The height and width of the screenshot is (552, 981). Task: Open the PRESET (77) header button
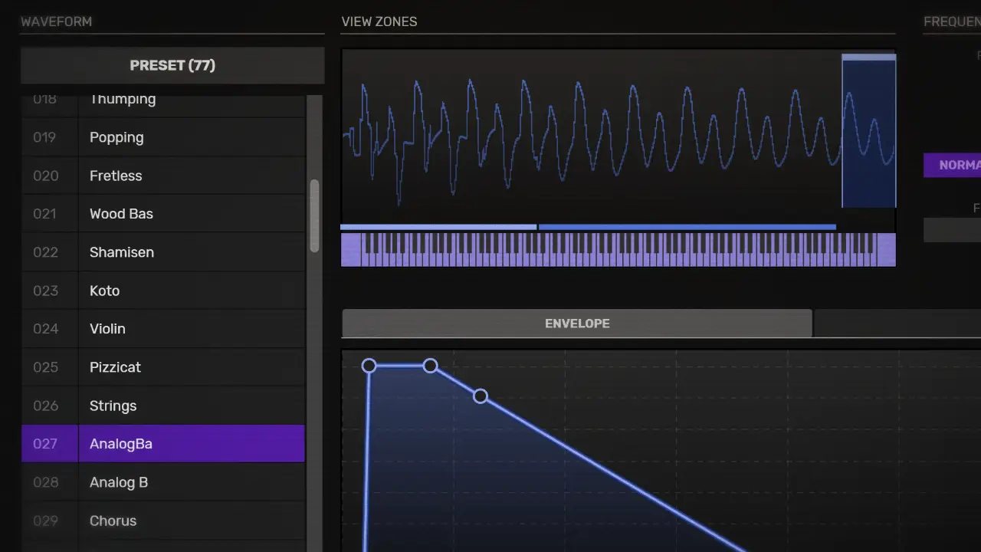tap(172, 66)
